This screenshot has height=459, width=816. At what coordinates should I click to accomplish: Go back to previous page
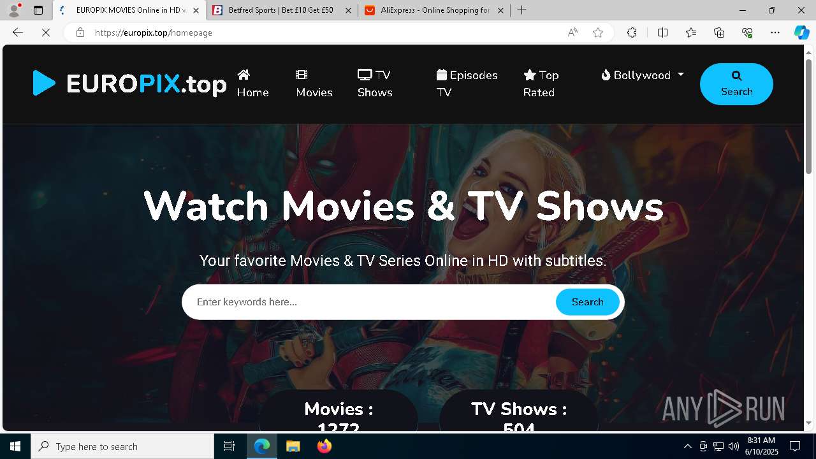pos(18,33)
